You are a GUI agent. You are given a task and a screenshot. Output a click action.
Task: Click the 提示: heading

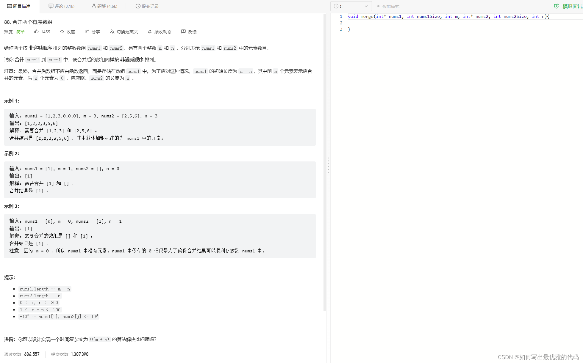pyautogui.click(x=10, y=277)
